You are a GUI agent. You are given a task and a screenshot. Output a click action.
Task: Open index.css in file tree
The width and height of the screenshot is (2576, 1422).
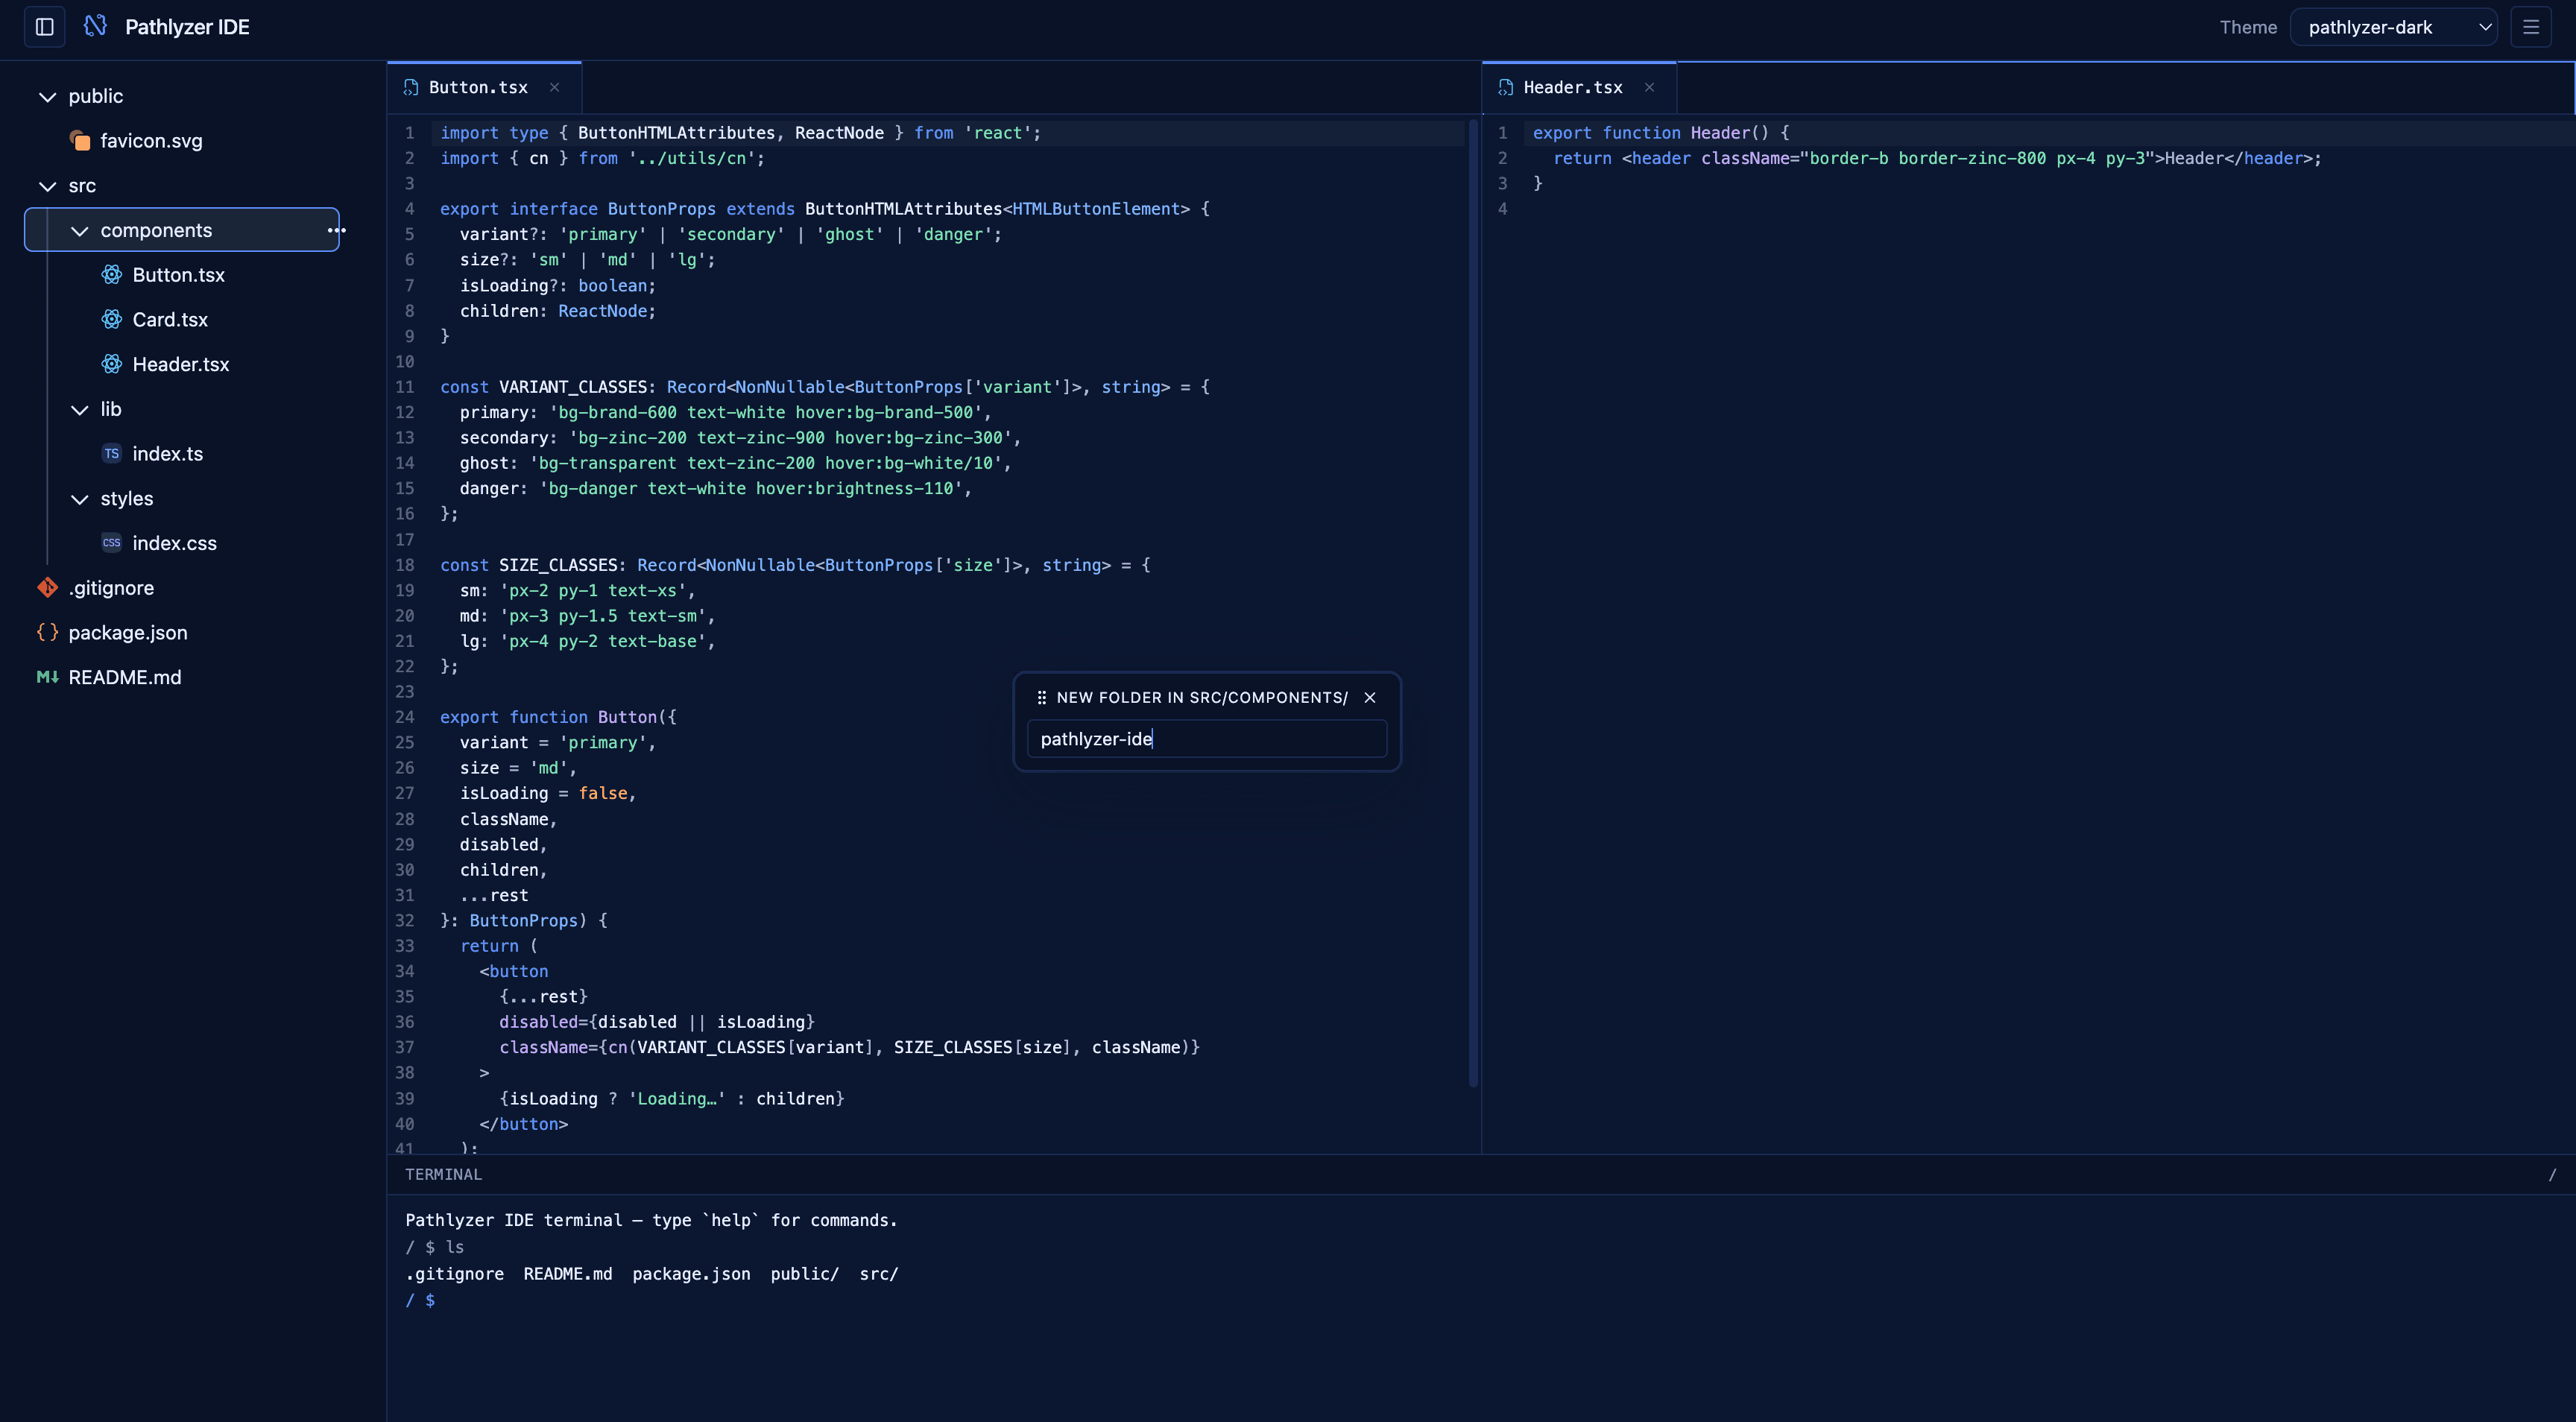[174, 543]
